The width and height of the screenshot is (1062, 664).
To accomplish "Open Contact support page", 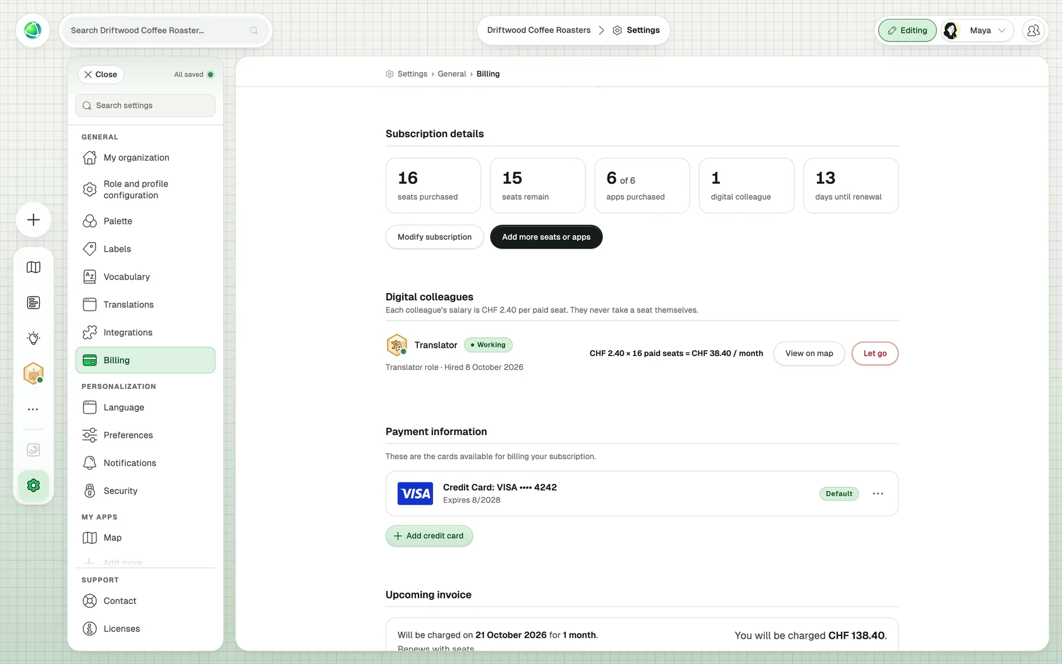I will point(145,601).
